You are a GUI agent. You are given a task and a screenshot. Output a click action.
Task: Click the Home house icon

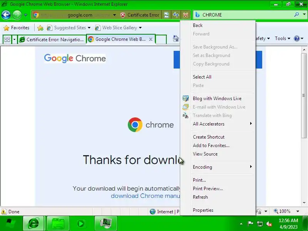pyautogui.click(x=176, y=38)
